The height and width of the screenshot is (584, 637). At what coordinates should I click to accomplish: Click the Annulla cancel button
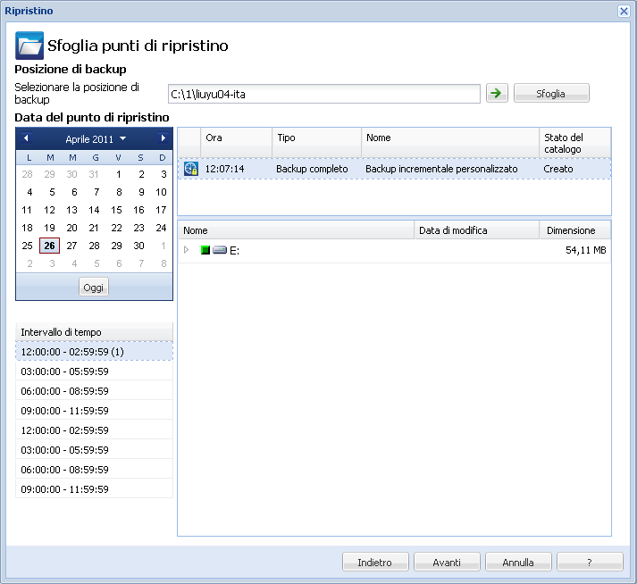click(x=518, y=562)
